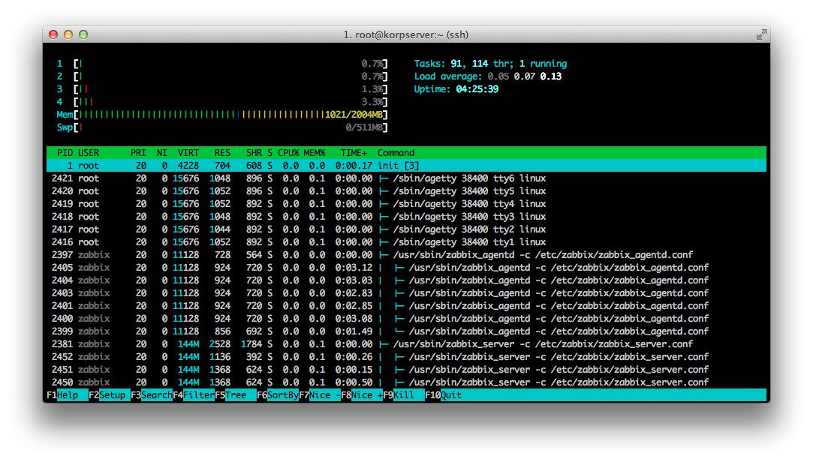Select zabbix_agentd child process 2405
The image size is (813, 462).
407,267
